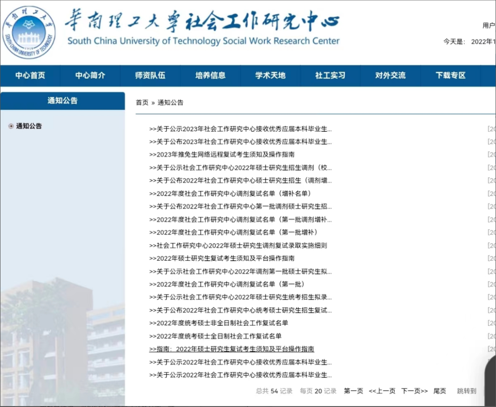
Task: Go to 师资队伍 in navigation bar
Action: click(x=150, y=76)
